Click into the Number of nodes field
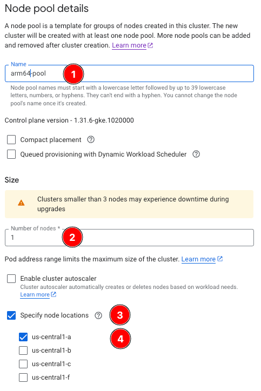This screenshot has width=261, height=391. click(x=129, y=238)
